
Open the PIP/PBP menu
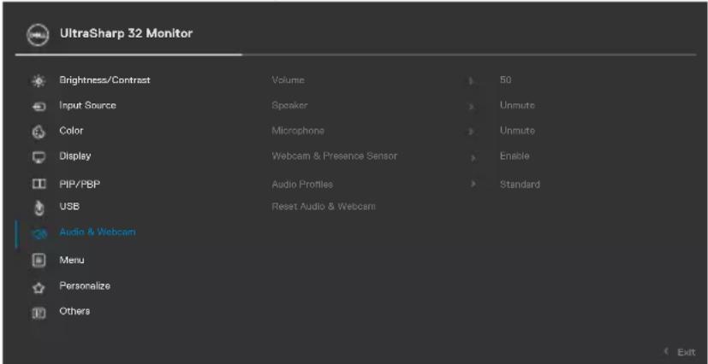[80, 185]
